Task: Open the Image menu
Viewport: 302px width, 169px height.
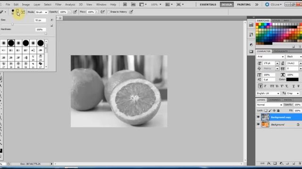Action: point(26,4)
